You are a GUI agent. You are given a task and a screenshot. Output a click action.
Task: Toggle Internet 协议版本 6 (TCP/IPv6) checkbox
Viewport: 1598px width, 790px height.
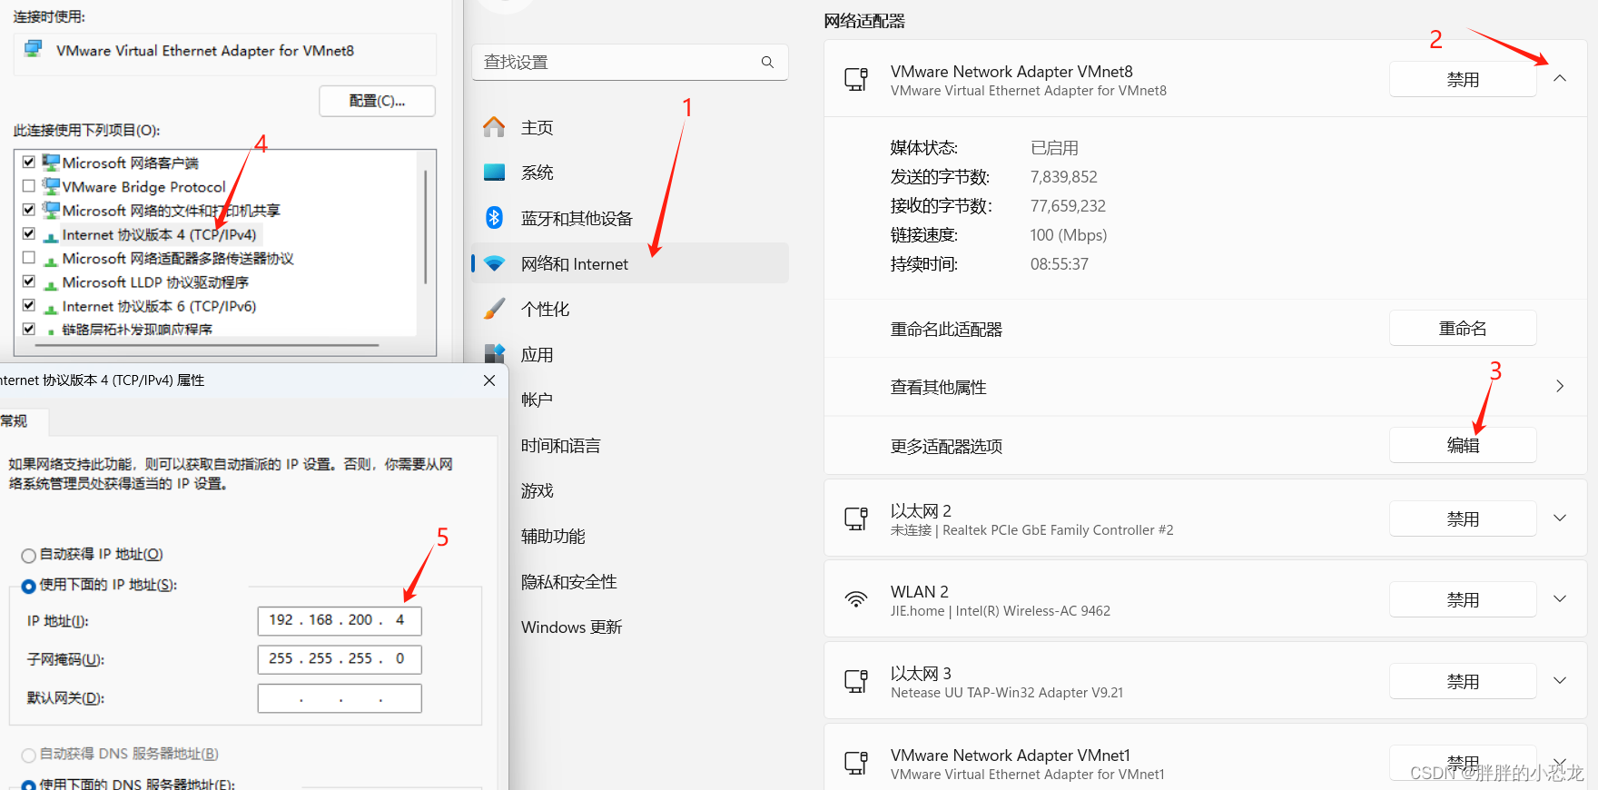[29, 305]
